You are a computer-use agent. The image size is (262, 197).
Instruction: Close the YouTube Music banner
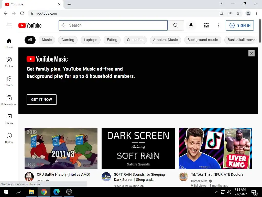(251, 53)
